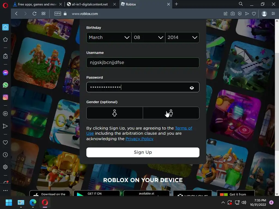The width and height of the screenshot is (279, 209).
Task: Search open tabs with magnifier
Action: coord(241,4)
